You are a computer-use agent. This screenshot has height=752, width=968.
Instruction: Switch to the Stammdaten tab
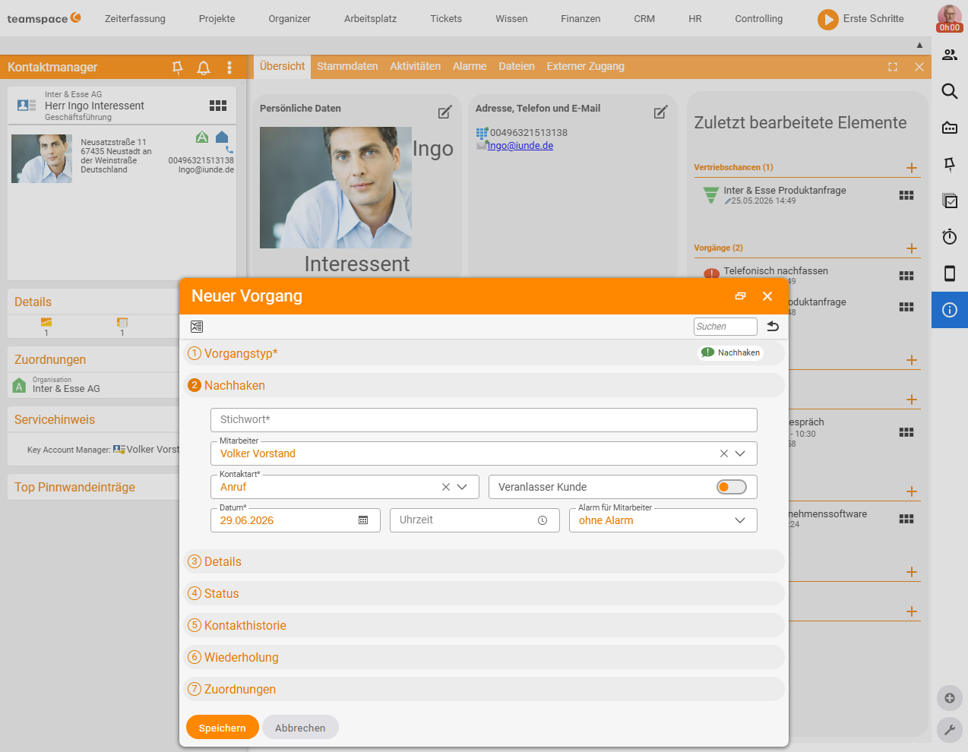click(347, 66)
